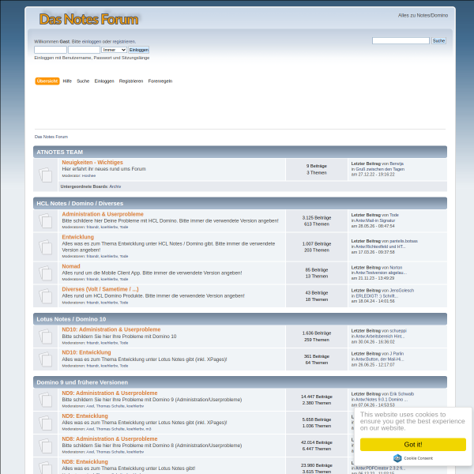Screen dimensions: 474x474
Task: Click the Cookie Consent logo icon
Action: point(397,458)
